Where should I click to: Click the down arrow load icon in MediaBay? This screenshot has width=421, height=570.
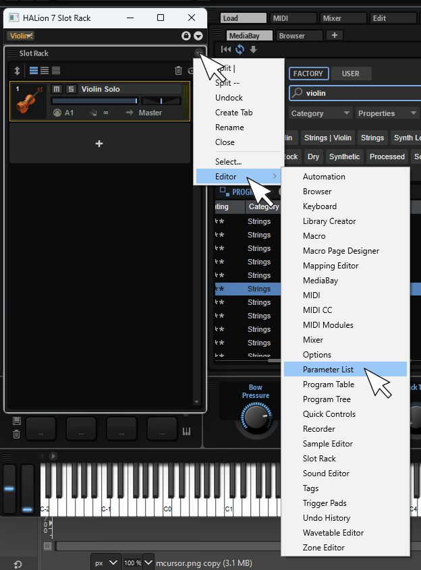point(254,49)
